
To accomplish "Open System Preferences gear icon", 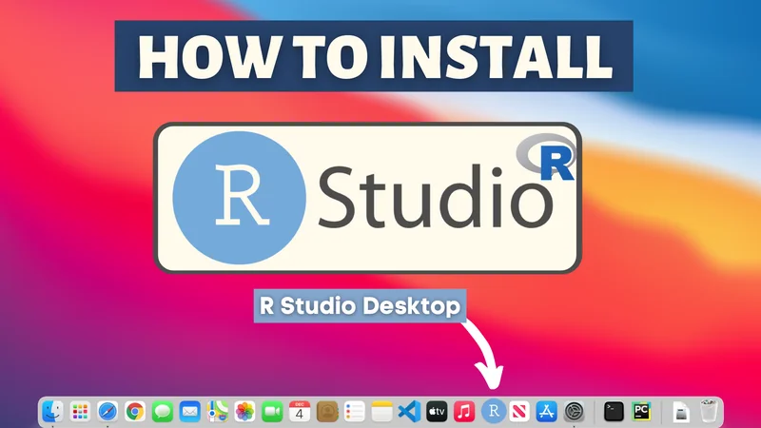I will [574, 411].
